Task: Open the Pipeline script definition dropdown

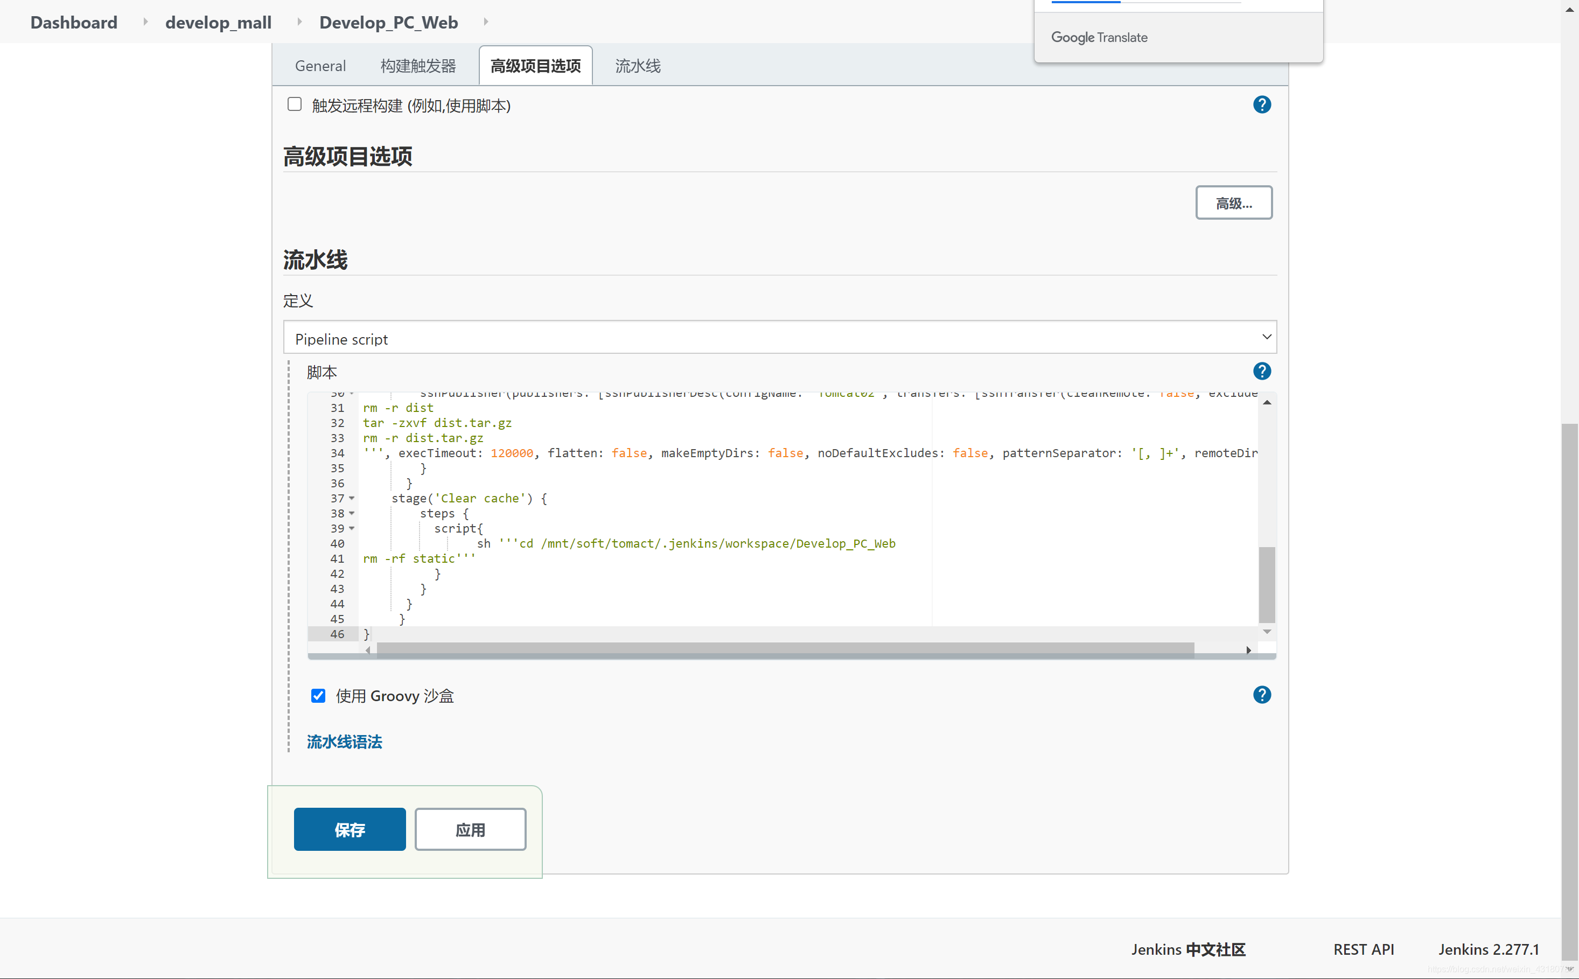Action: 779,337
